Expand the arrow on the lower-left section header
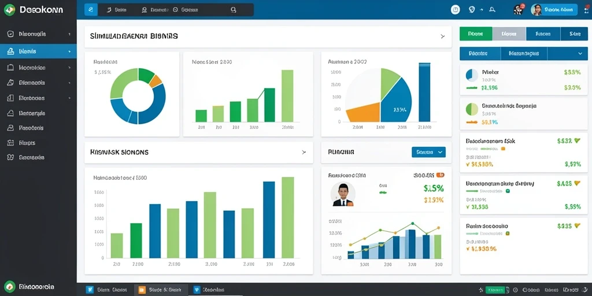 coord(304,152)
